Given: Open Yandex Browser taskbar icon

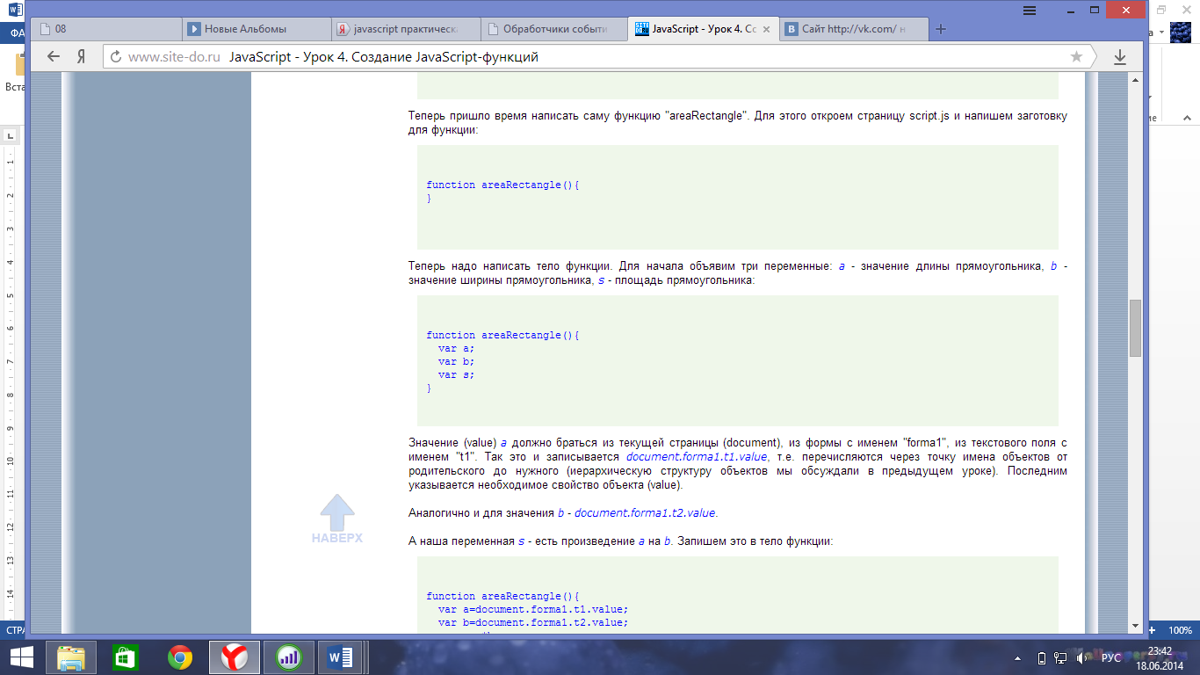Looking at the screenshot, I should 234,657.
